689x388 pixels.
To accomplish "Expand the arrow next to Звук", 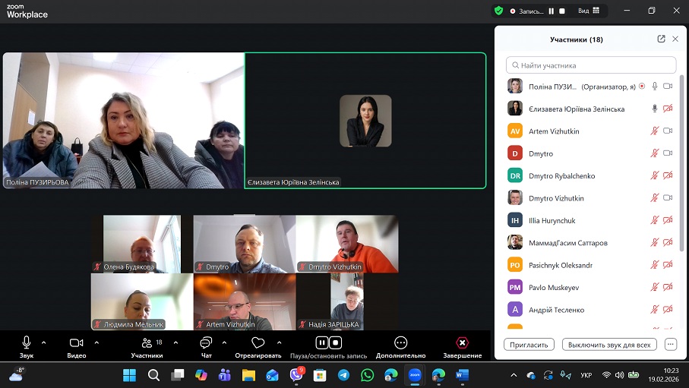I will coord(43,342).
